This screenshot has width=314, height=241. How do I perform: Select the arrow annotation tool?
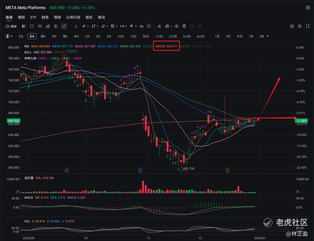pos(132,26)
